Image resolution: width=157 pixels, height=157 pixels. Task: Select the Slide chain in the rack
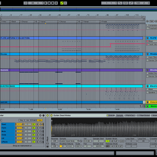(x=8, y=135)
